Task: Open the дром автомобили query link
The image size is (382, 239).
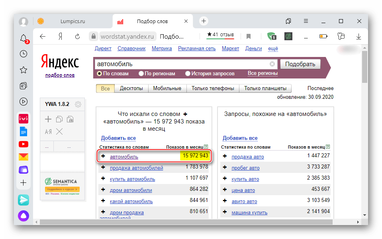Action: coord(131,190)
